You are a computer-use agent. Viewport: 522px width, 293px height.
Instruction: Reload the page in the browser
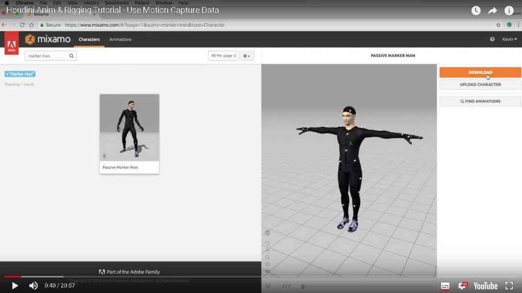click(x=22, y=25)
